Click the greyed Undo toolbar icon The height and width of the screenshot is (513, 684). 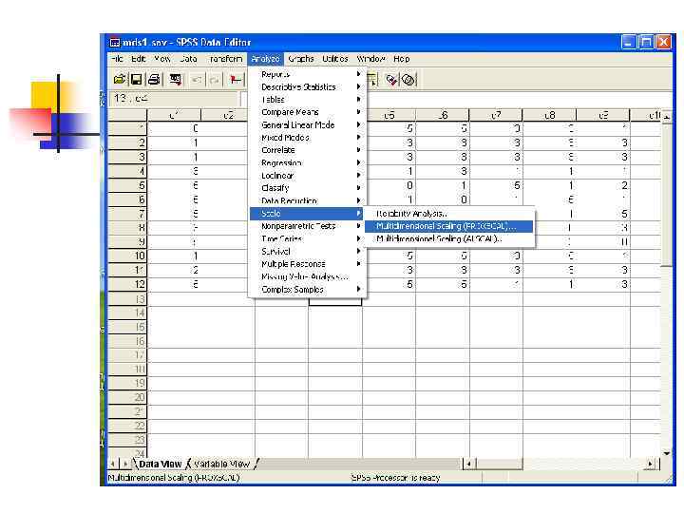pyautogui.click(x=197, y=80)
